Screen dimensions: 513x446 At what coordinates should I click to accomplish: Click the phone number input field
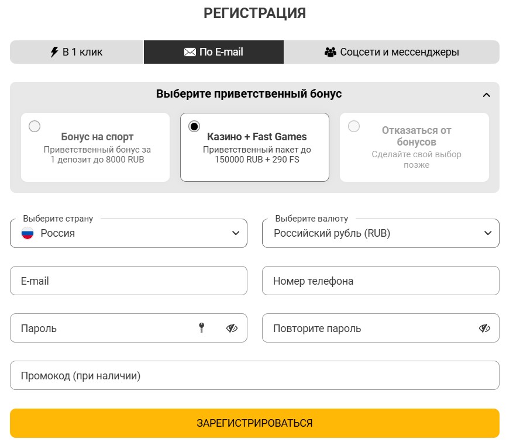click(381, 281)
